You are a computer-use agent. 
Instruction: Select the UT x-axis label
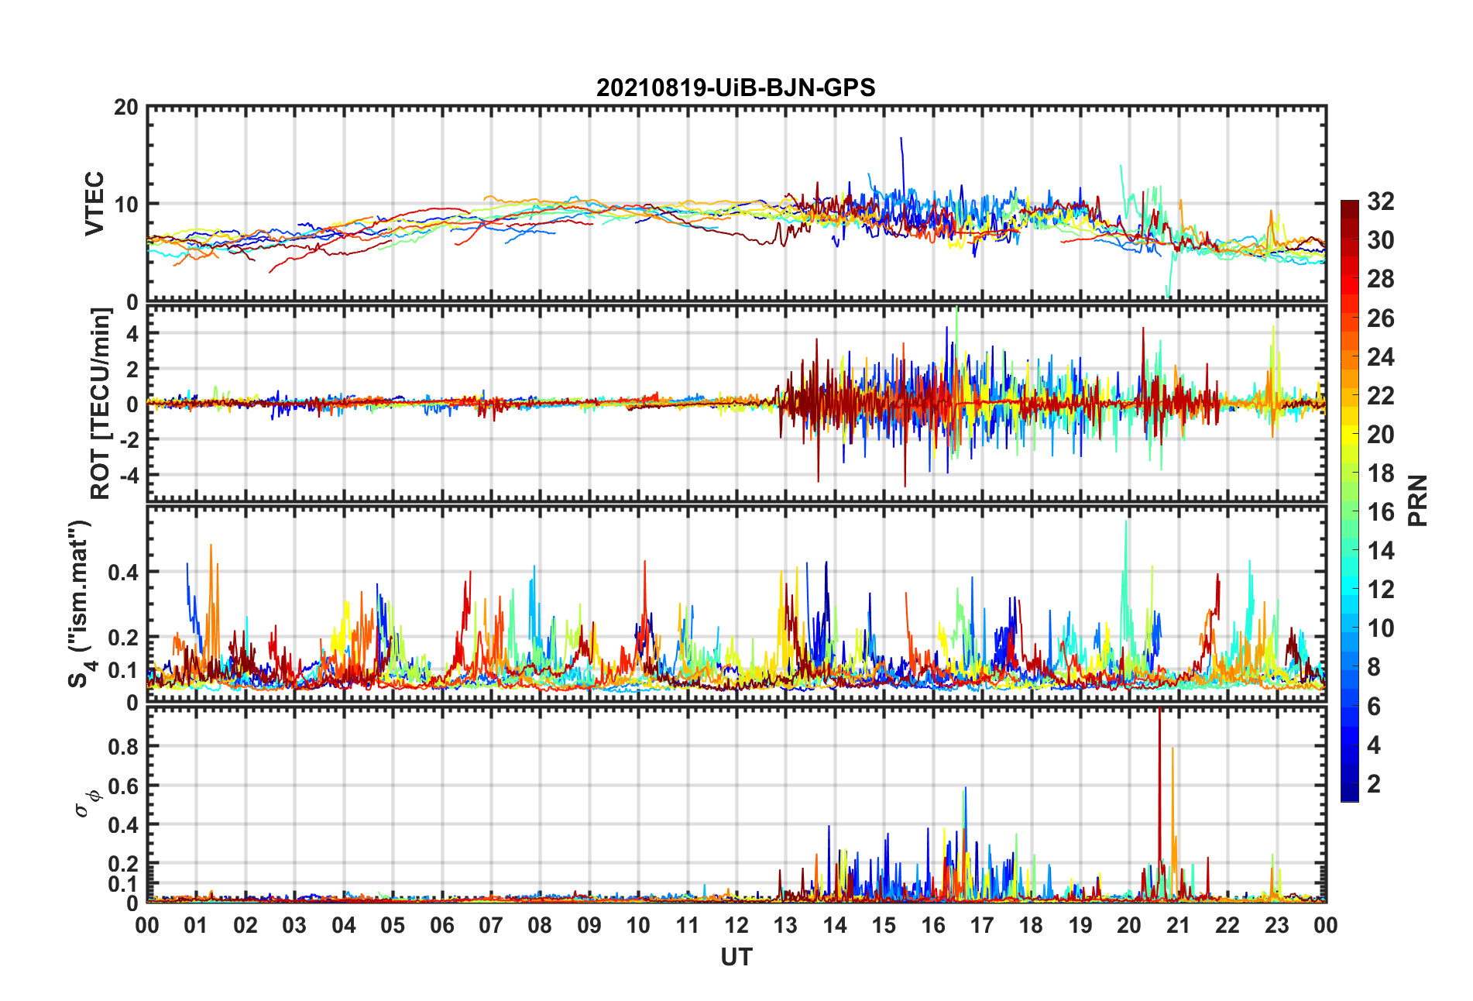coord(736,958)
